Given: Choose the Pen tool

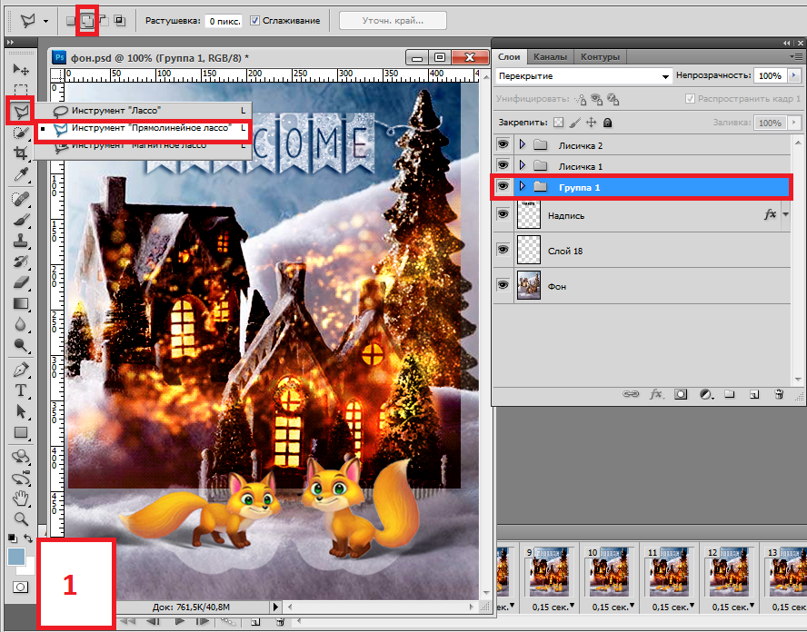Looking at the screenshot, I should click(x=20, y=370).
